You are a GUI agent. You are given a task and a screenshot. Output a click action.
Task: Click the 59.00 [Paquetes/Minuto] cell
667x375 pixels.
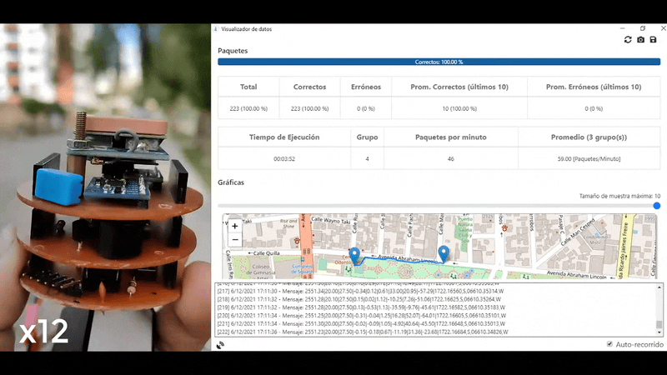point(589,158)
